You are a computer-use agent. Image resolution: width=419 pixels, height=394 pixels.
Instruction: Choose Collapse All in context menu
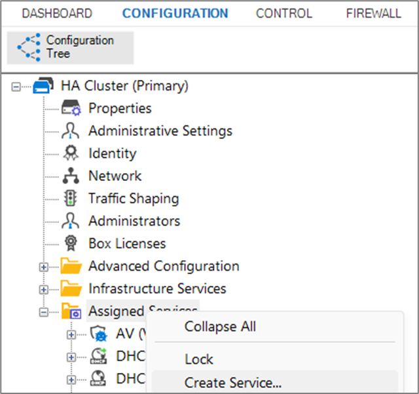[220, 326]
